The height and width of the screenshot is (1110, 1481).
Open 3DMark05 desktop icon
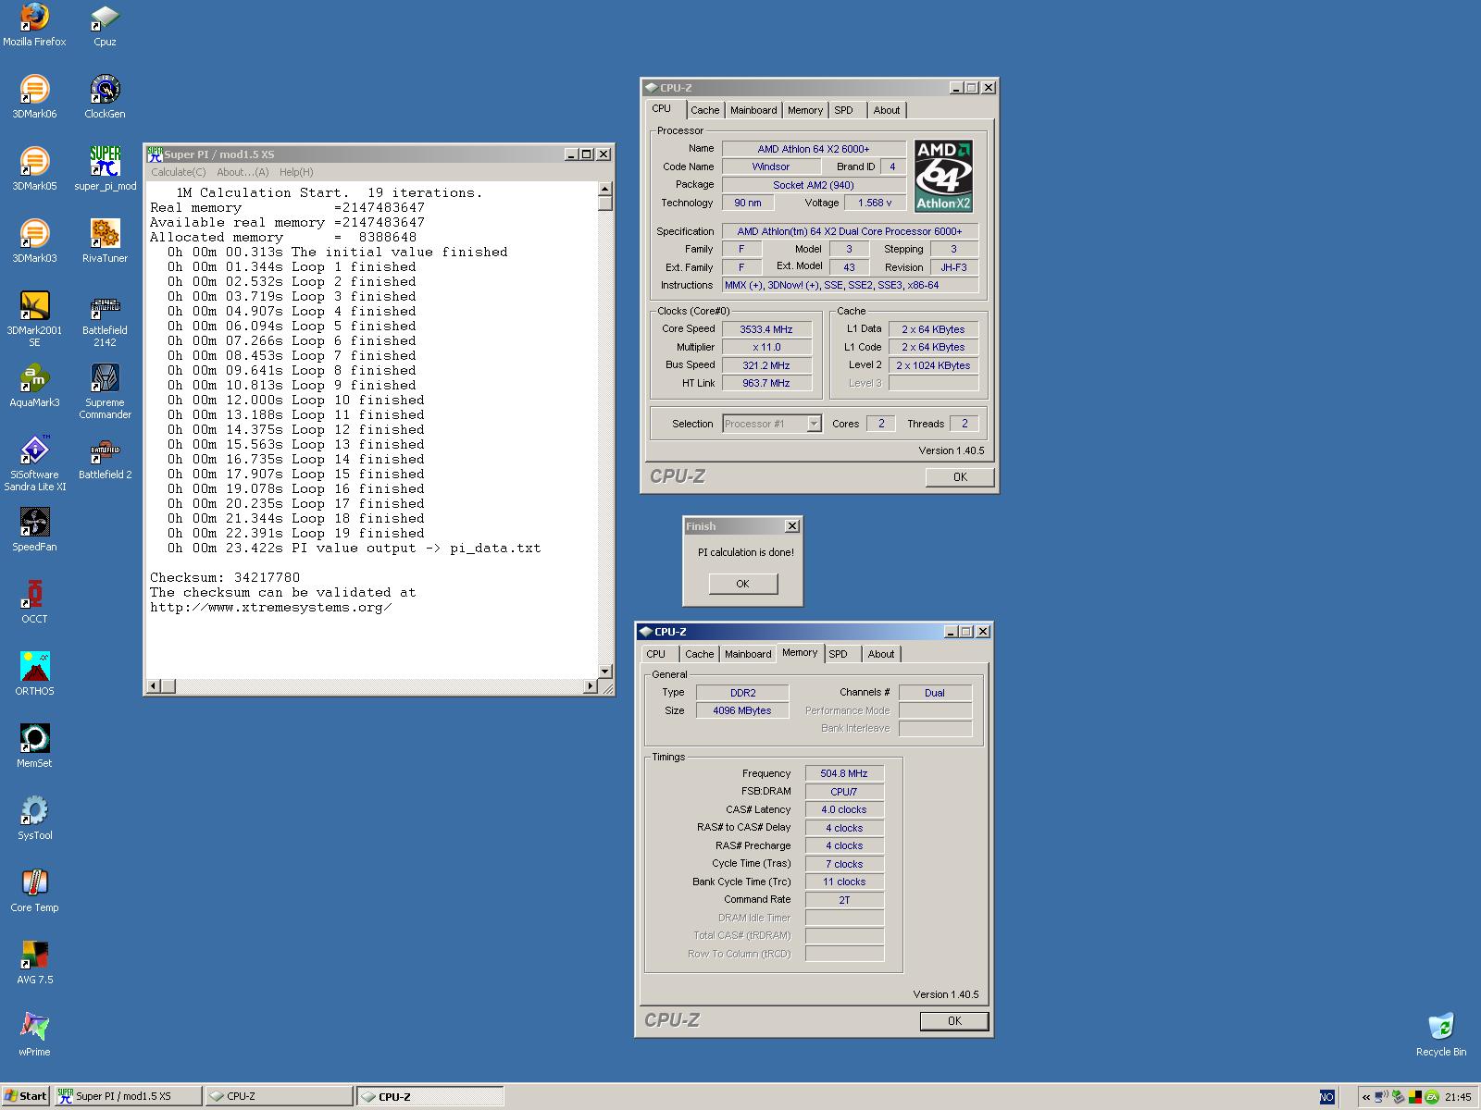[x=34, y=169]
